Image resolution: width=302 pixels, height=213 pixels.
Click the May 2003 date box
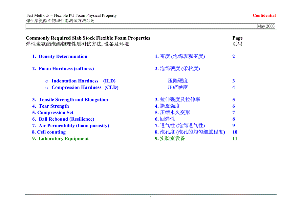pos(266,26)
